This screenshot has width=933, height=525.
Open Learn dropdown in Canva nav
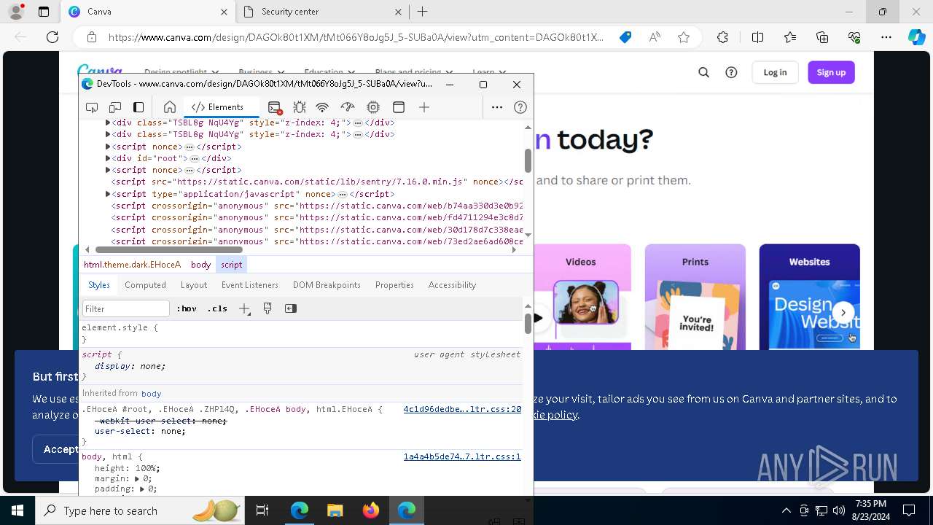click(489, 72)
